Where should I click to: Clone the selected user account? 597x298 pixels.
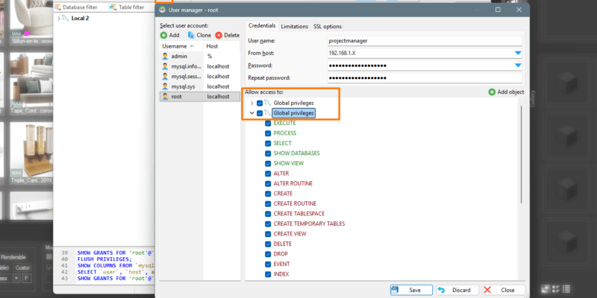[199, 35]
